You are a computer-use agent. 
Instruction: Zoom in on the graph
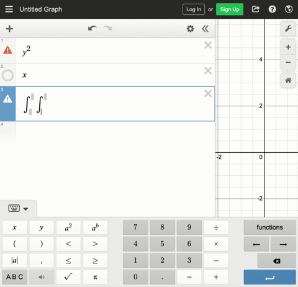click(x=288, y=47)
